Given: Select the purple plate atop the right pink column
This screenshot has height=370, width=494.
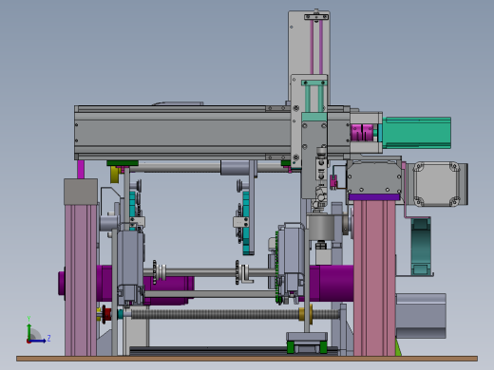Looking at the screenshot, I should click(374, 197).
